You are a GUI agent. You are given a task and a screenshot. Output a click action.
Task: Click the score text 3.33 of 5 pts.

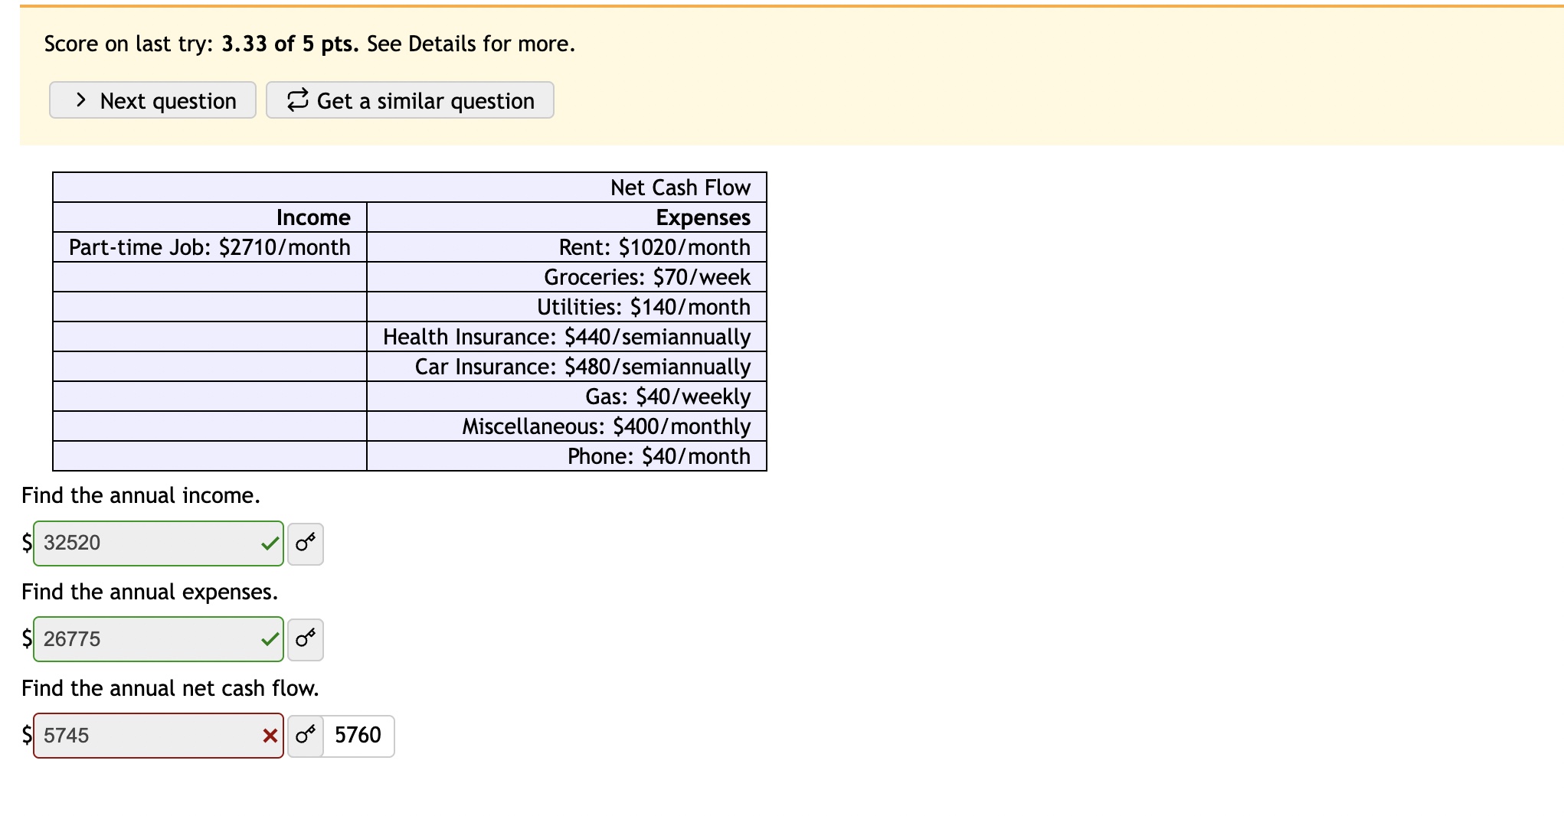tap(290, 44)
